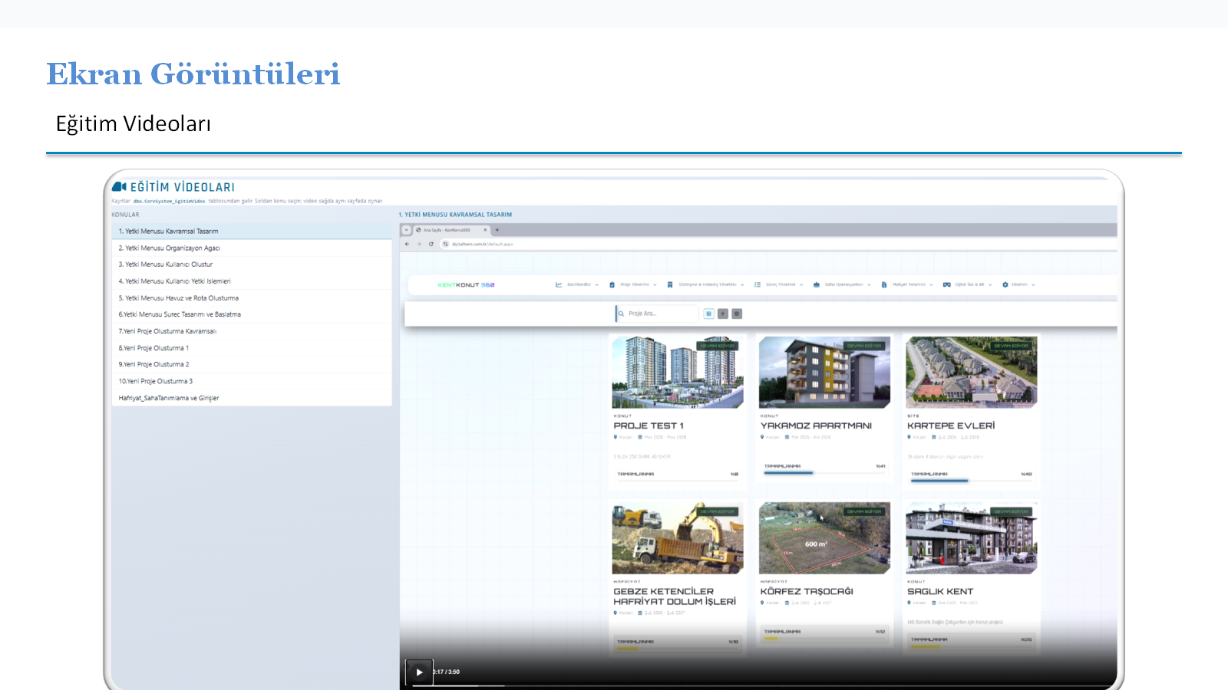
Task: Open the Yönetim gear menu
Action: (x=1018, y=284)
